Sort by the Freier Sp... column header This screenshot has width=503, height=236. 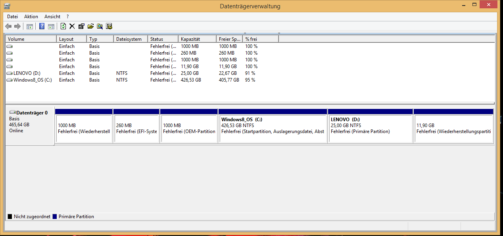pyautogui.click(x=230, y=39)
